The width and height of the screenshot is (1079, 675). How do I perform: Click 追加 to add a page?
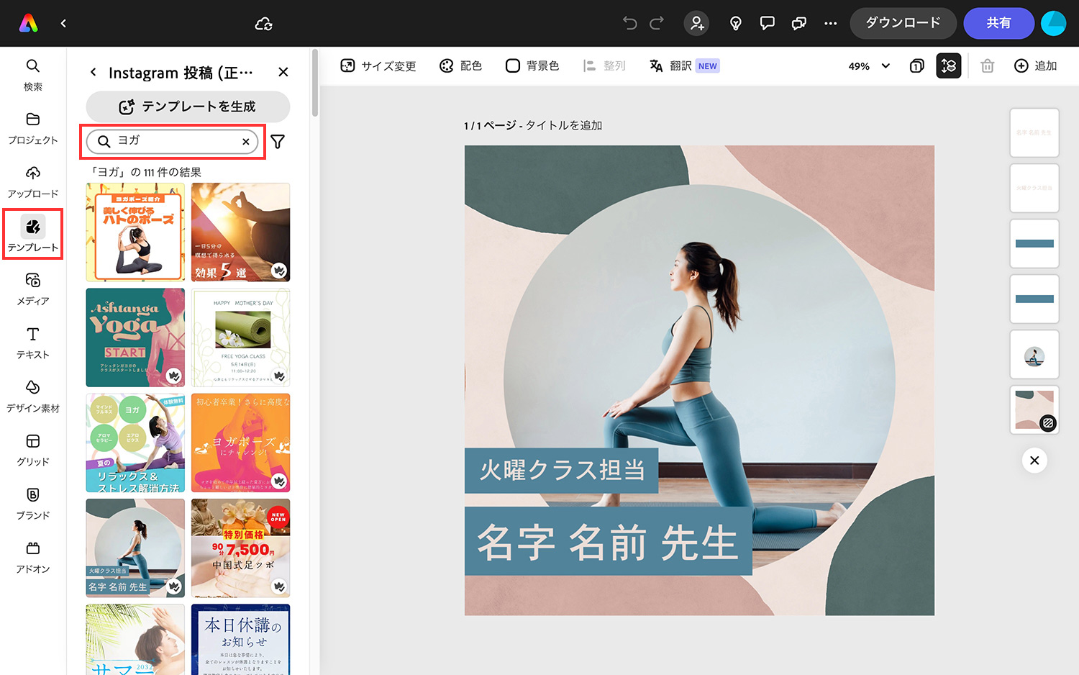pos(1036,65)
